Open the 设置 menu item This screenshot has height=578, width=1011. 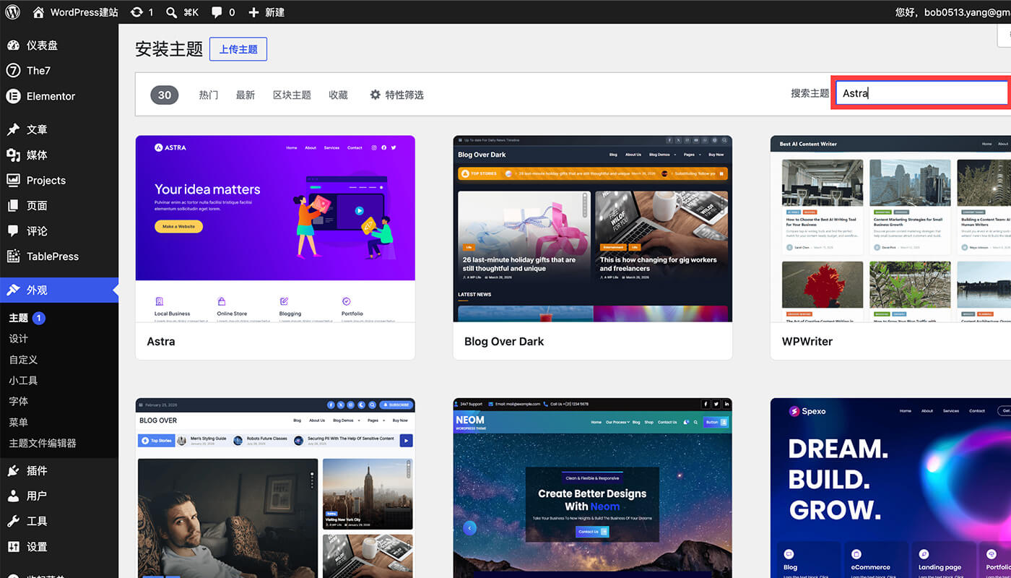coord(59,546)
